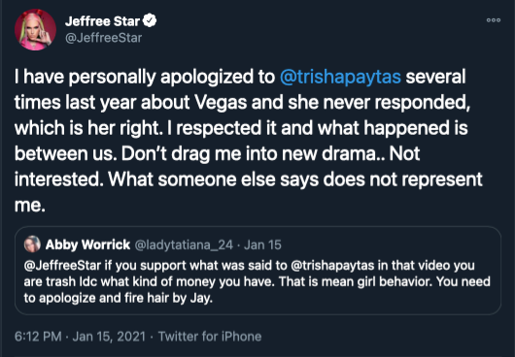
Task: Open the @ladytatiana_24 handle
Action: pos(184,244)
